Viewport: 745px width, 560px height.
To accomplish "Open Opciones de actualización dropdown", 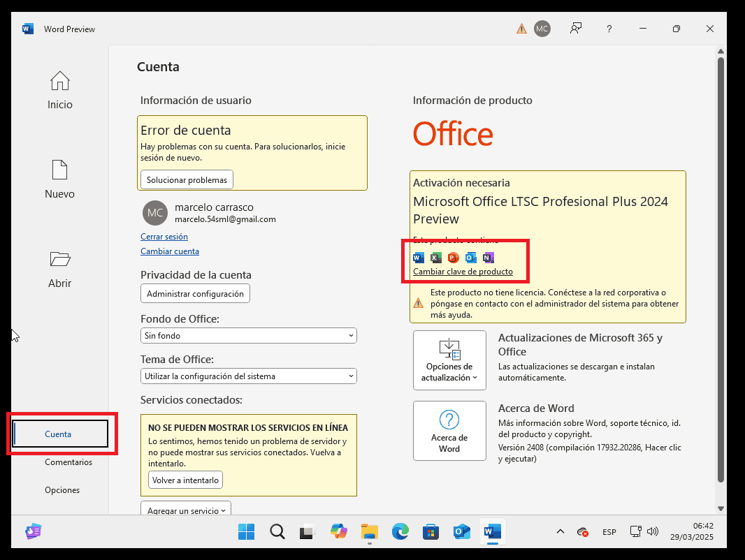I will [449, 360].
